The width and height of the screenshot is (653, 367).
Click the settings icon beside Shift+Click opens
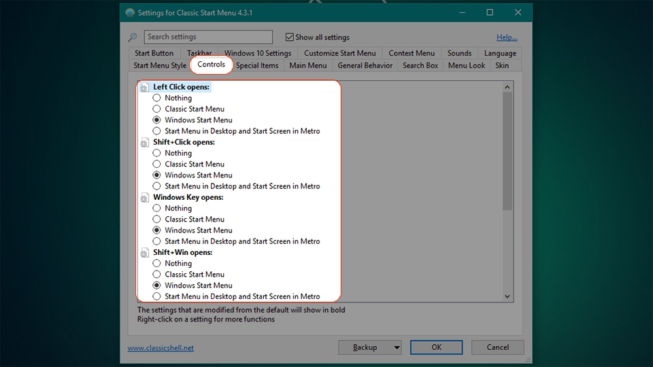[x=144, y=143]
